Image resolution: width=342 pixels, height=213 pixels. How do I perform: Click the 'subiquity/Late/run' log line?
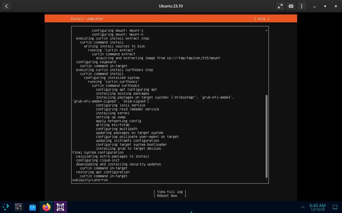(x=90, y=180)
